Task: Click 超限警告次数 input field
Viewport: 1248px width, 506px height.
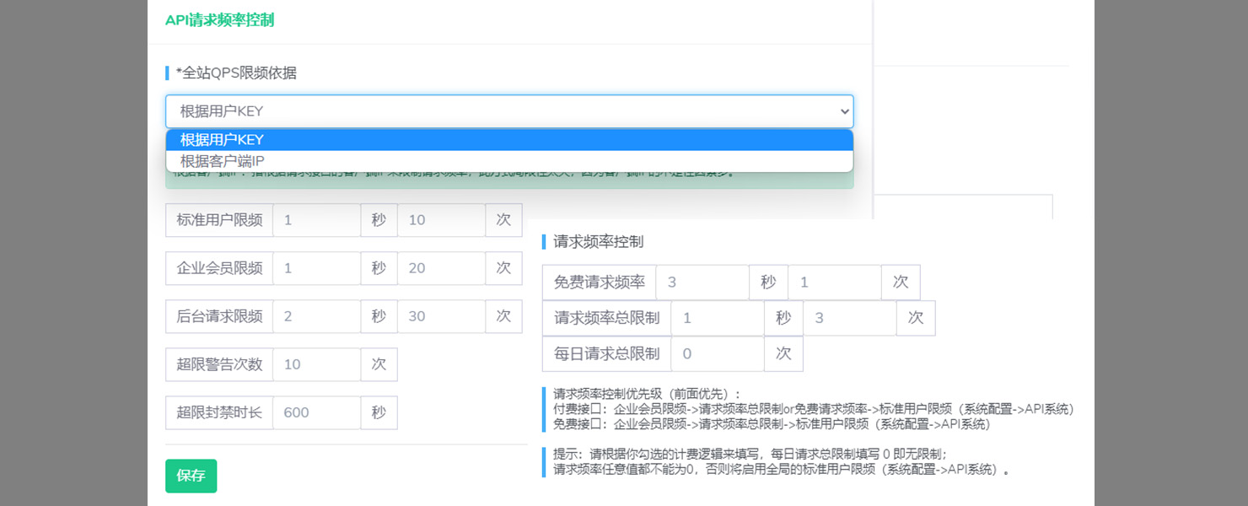Action: tap(316, 364)
